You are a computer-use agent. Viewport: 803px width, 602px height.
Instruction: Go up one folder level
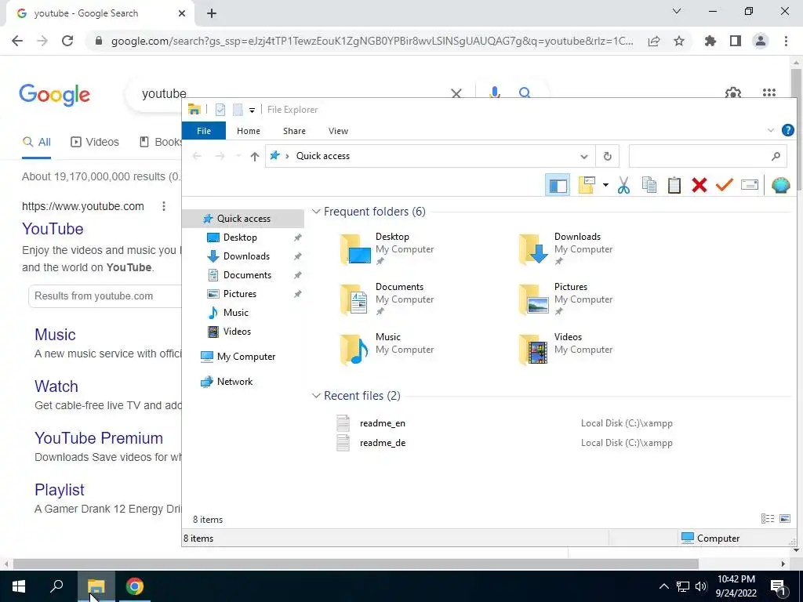255,157
